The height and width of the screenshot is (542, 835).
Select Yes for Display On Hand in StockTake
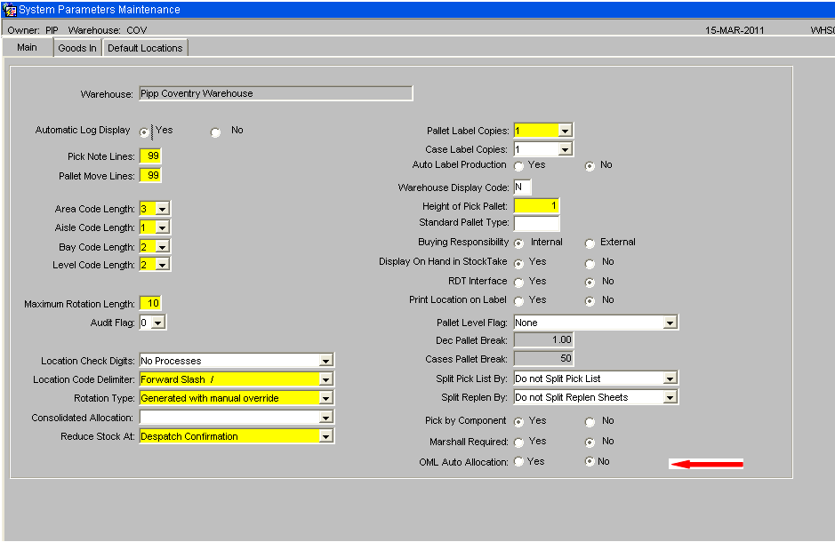tap(518, 263)
